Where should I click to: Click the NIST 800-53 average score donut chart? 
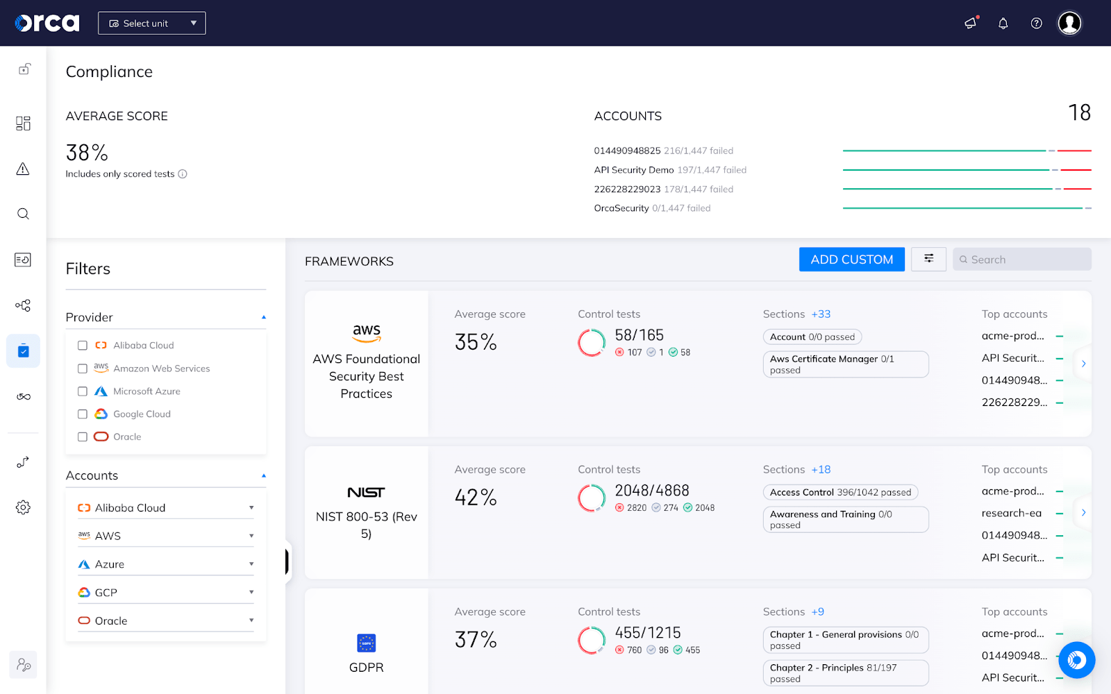tap(591, 497)
